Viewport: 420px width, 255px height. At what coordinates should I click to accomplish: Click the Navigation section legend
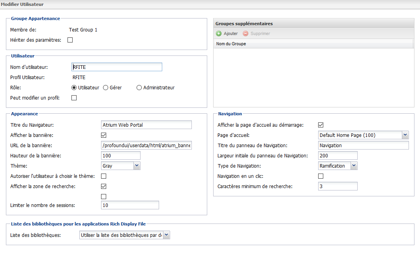230,114
